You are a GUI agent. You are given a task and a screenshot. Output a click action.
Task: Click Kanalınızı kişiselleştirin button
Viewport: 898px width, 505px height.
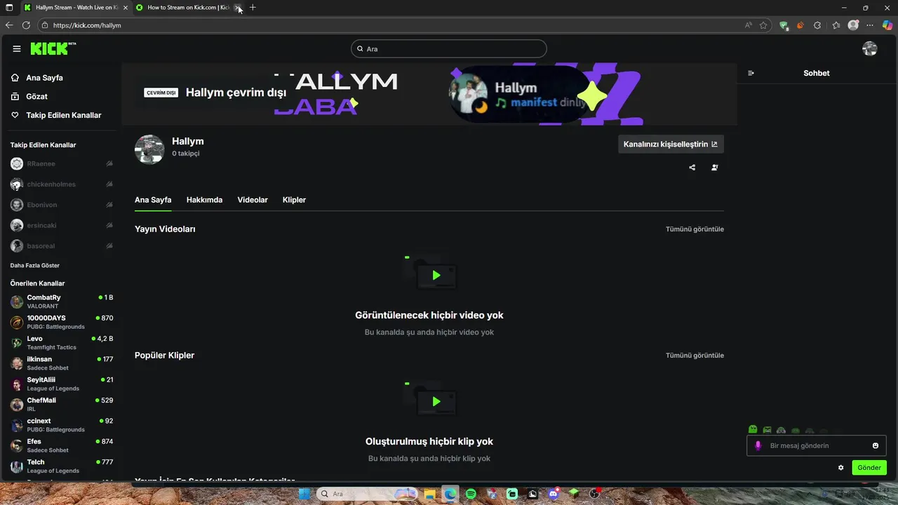pos(671,144)
